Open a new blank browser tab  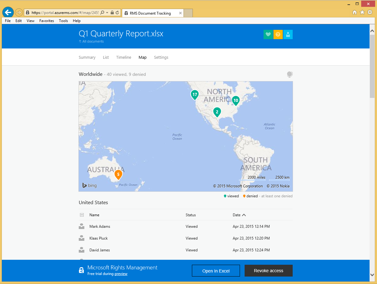(188, 13)
